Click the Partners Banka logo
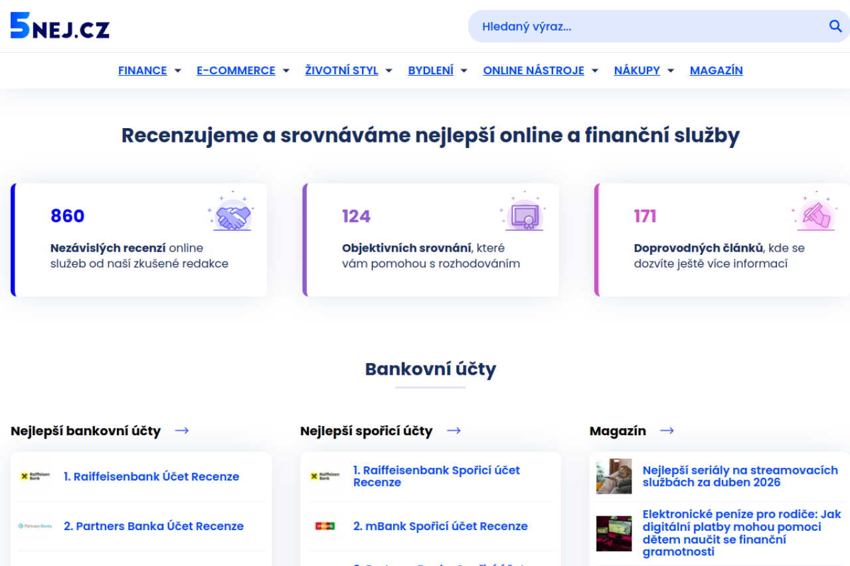850x566 pixels. click(x=36, y=526)
